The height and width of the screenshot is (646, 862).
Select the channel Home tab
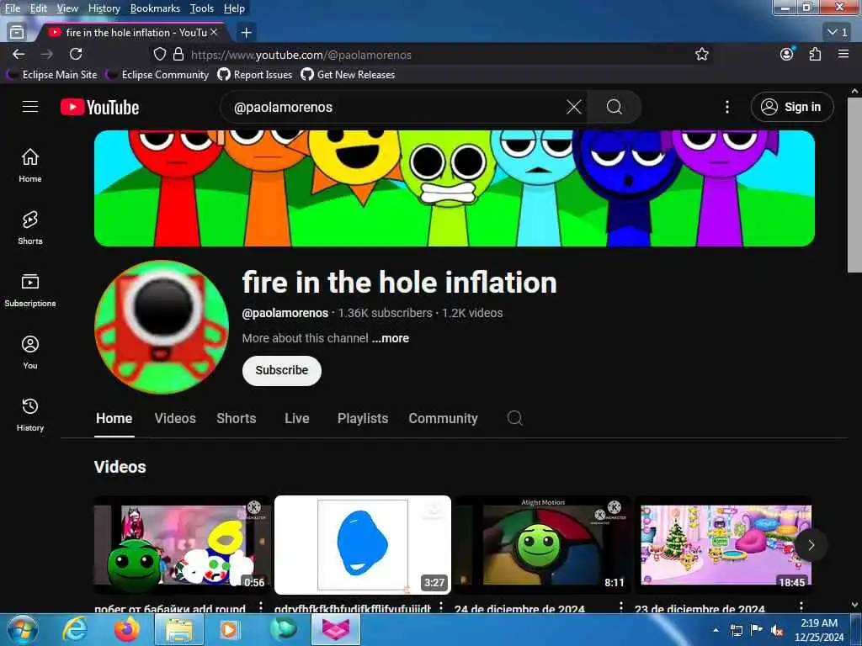[x=114, y=419]
